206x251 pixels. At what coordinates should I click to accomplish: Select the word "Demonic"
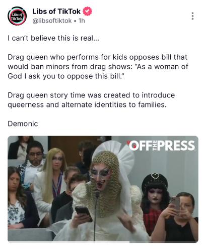(x=23, y=124)
